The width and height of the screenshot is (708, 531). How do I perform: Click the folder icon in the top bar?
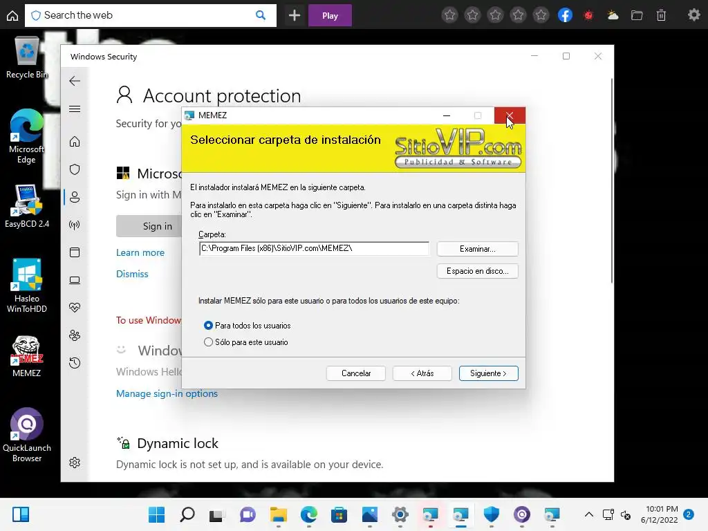click(637, 15)
